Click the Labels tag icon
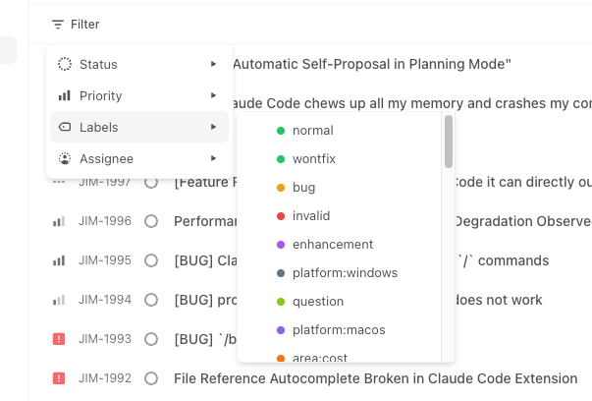Image resolution: width=592 pixels, height=401 pixels. [x=65, y=127]
